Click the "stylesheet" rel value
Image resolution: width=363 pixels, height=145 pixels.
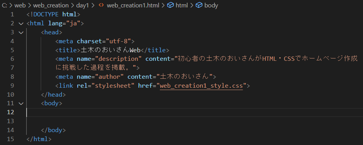(x=113, y=86)
